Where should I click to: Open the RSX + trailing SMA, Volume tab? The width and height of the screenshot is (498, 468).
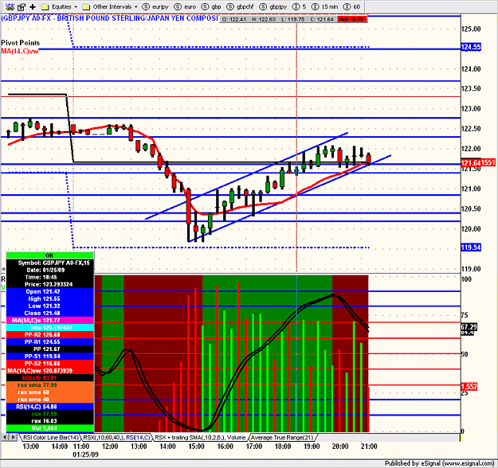coord(200,438)
